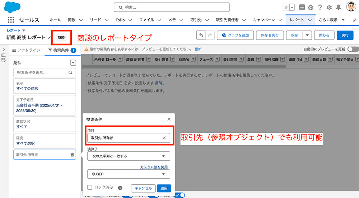Viewport: 359px width, 198px height.
Task: Open the ToDo navigation tab
Action: (120, 20)
